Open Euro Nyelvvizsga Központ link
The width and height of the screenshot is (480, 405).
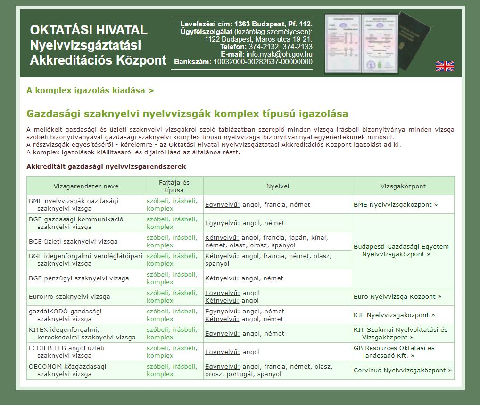coord(397,296)
